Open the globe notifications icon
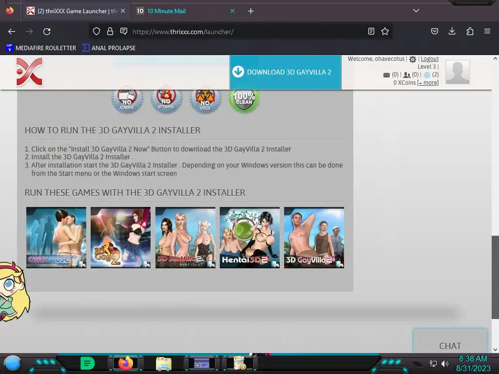This screenshot has width=499, height=374. coord(427,75)
